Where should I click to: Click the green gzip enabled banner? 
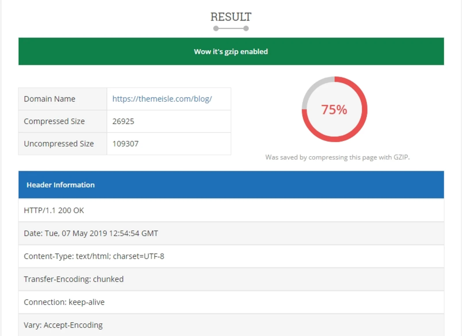[x=231, y=51]
